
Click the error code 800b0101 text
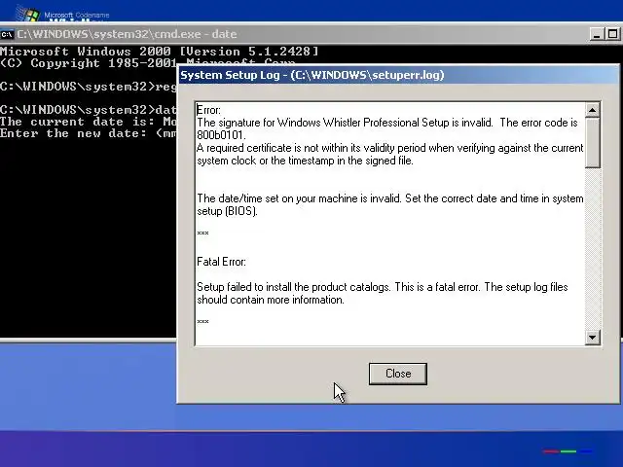(221, 135)
